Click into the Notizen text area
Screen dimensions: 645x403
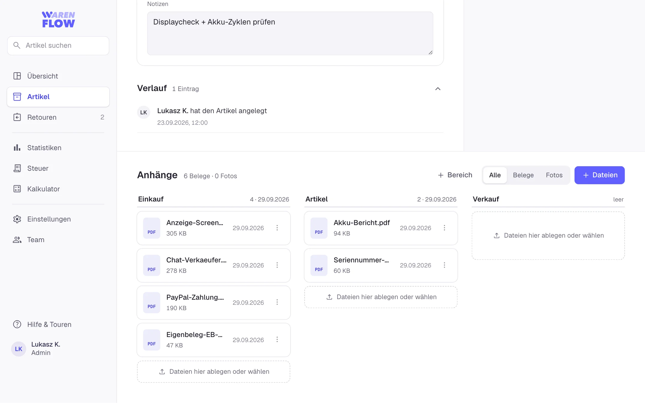point(290,33)
